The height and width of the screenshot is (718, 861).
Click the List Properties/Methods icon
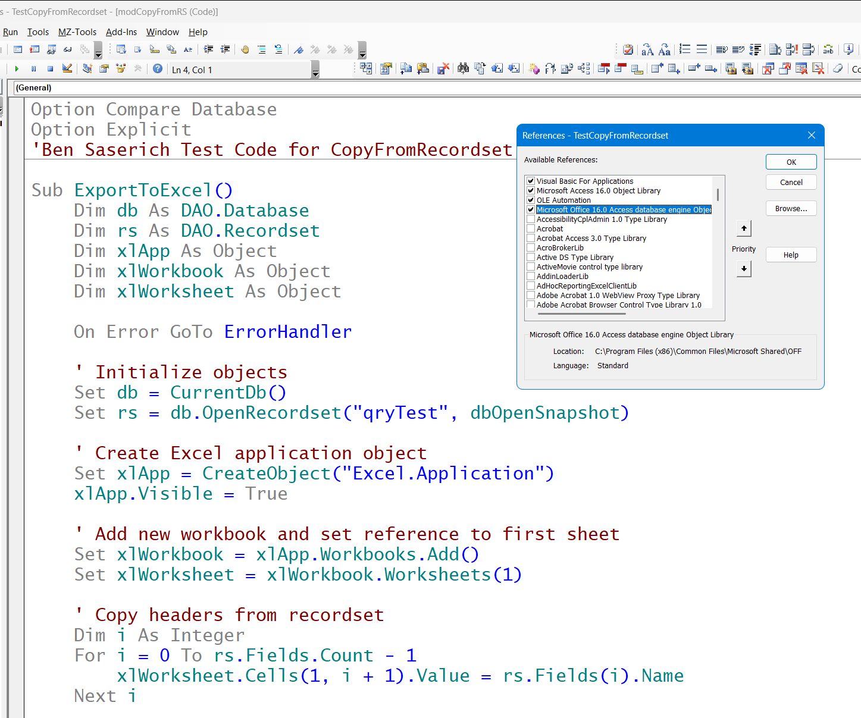121,49
